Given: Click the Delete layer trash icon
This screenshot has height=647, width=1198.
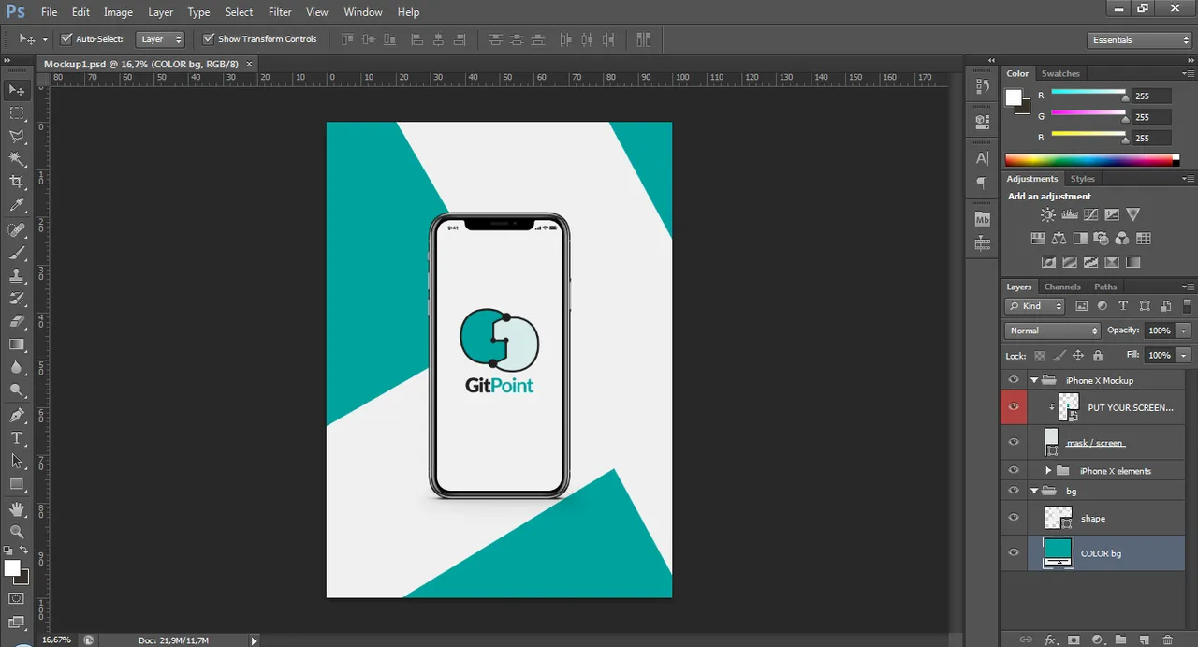Looking at the screenshot, I should [x=1166, y=640].
